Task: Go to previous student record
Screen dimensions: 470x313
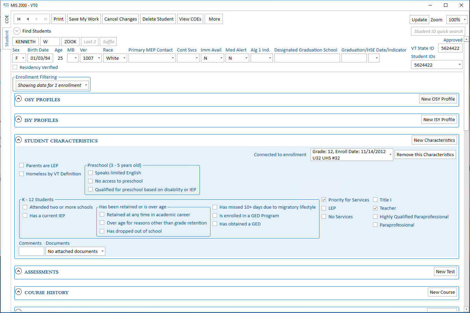Action: point(27,19)
